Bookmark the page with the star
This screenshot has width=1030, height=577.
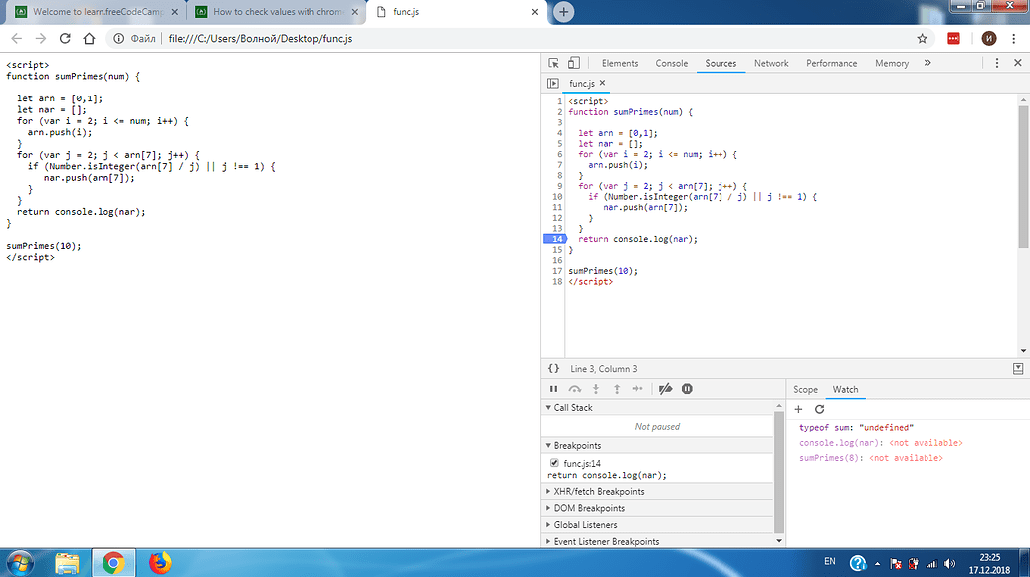click(x=922, y=37)
